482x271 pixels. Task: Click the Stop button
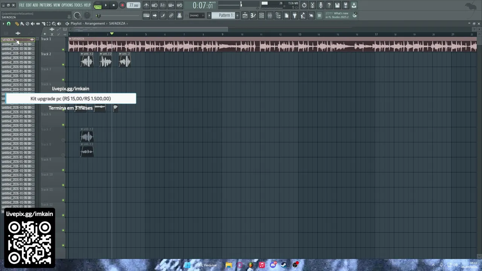pyautogui.click(x=114, y=5)
